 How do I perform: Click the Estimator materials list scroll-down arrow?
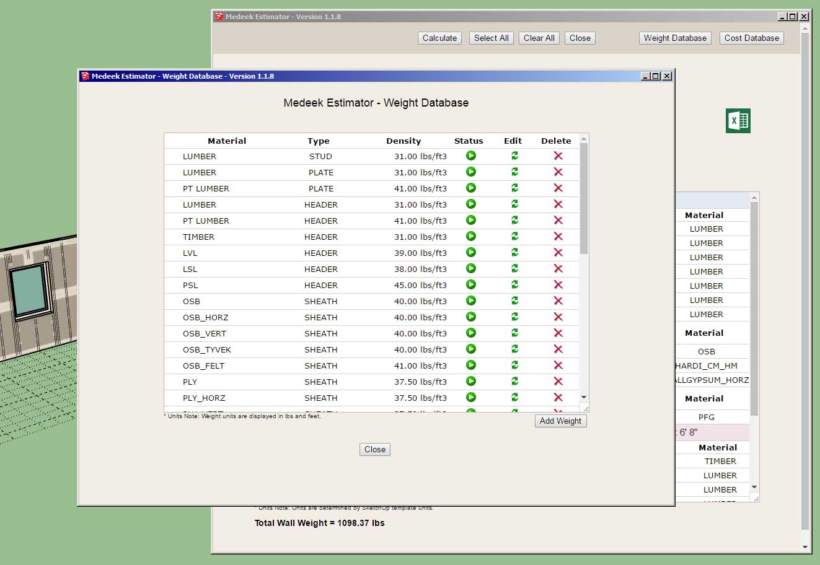[754, 488]
